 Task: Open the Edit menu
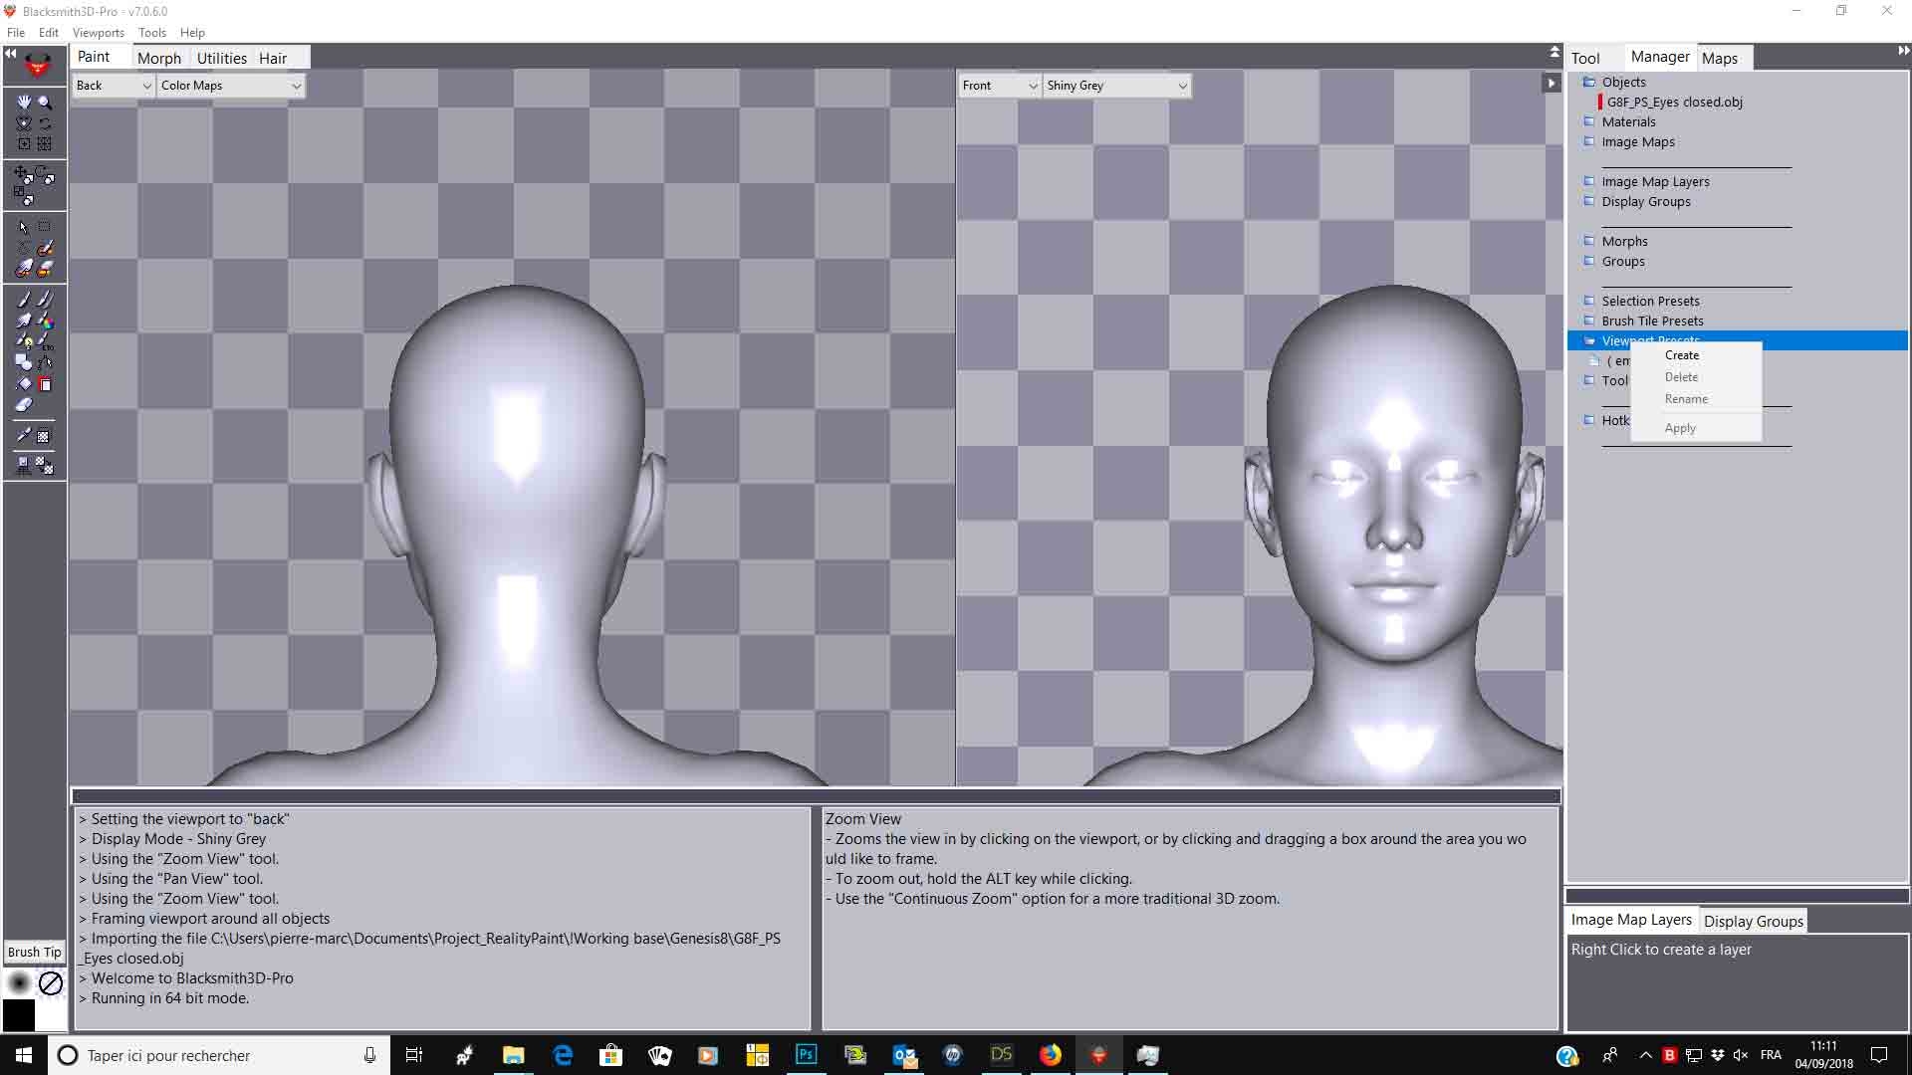[x=49, y=33]
